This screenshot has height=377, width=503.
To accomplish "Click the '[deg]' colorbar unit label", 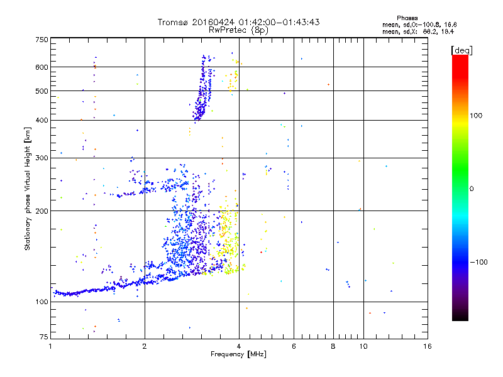I will point(462,50).
